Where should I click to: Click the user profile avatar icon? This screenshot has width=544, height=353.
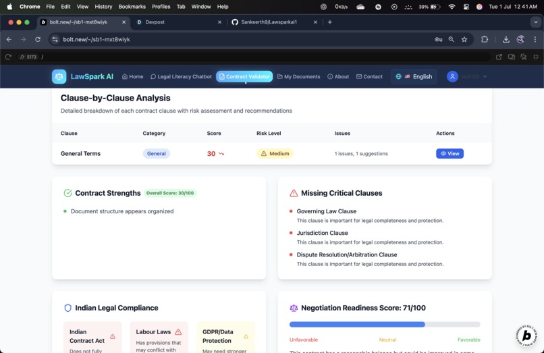452,76
